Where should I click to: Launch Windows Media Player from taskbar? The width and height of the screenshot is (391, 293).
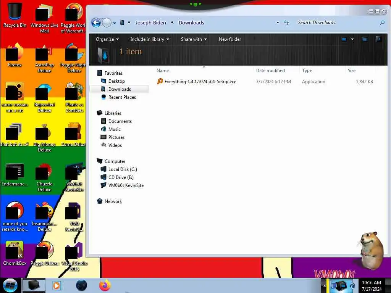click(x=57, y=285)
